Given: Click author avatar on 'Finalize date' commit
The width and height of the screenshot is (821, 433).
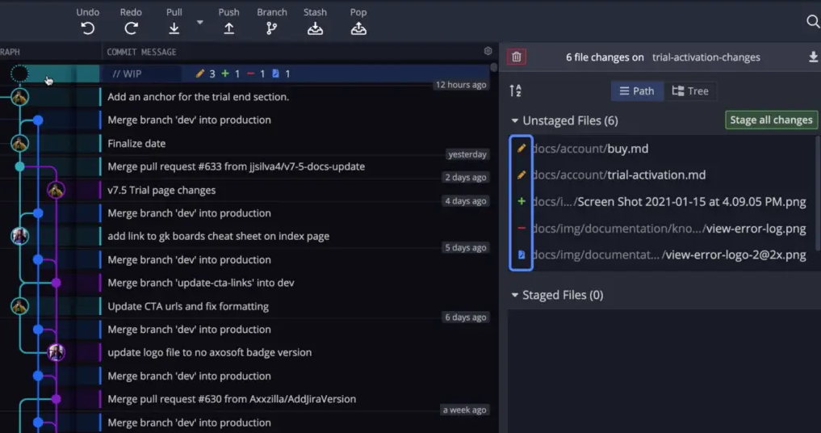Looking at the screenshot, I should pos(20,143).
